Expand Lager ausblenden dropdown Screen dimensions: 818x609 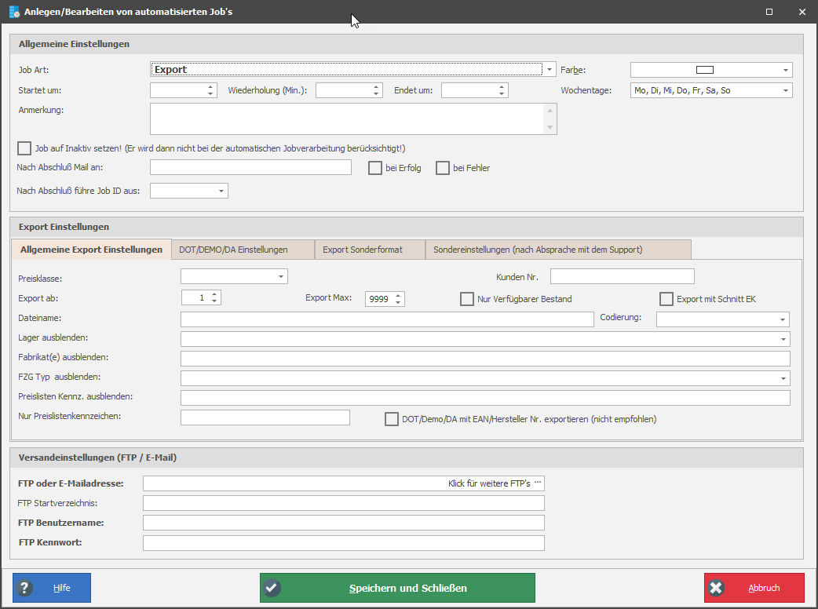pyautogui.click(x=783, y=339)
